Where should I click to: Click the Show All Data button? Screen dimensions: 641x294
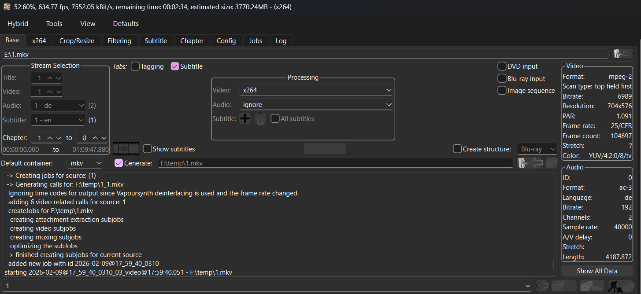(597, 271)
